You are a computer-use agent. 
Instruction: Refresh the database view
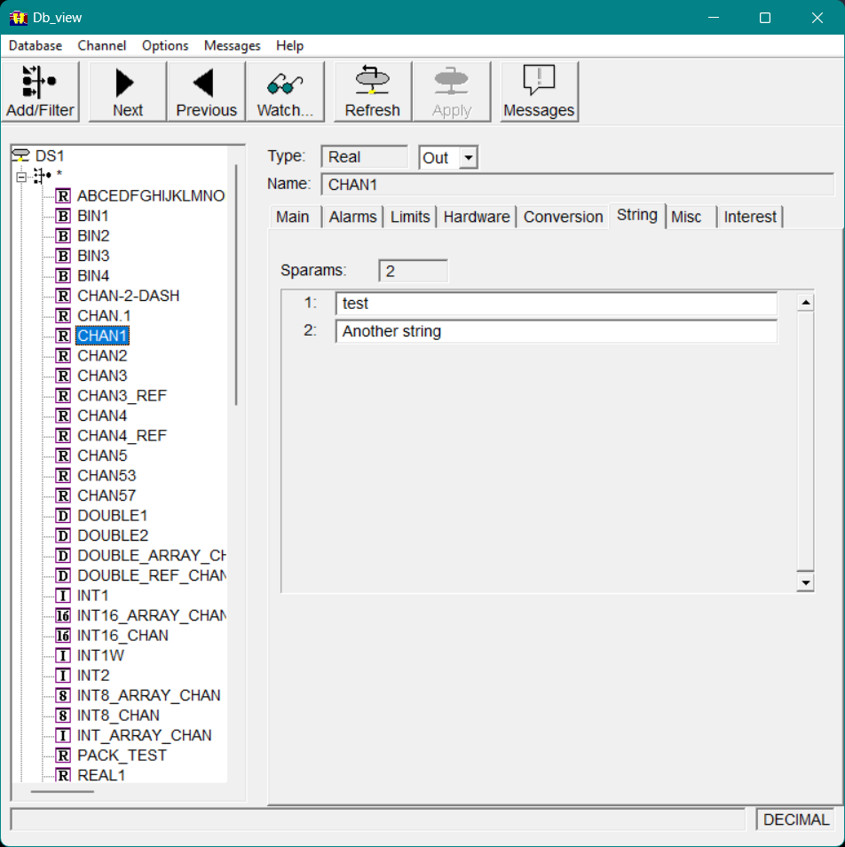[372, 91]
